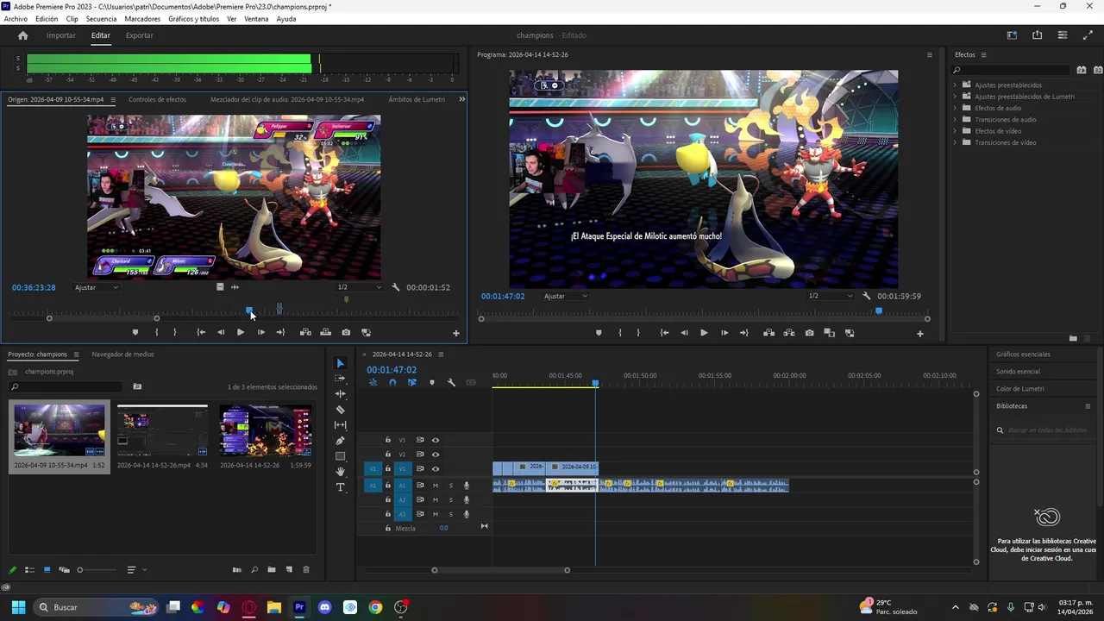Open Program monitor Ajustar zoom dropdown
Viewport: 1104px width, 621px height.
[x=566, y=296]
